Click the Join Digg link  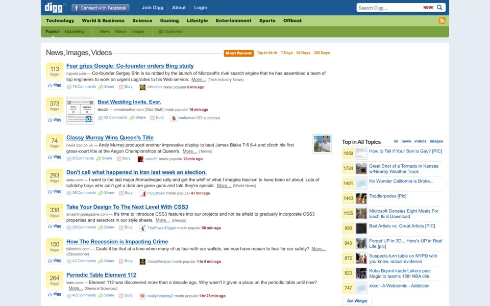coord(153,8)
